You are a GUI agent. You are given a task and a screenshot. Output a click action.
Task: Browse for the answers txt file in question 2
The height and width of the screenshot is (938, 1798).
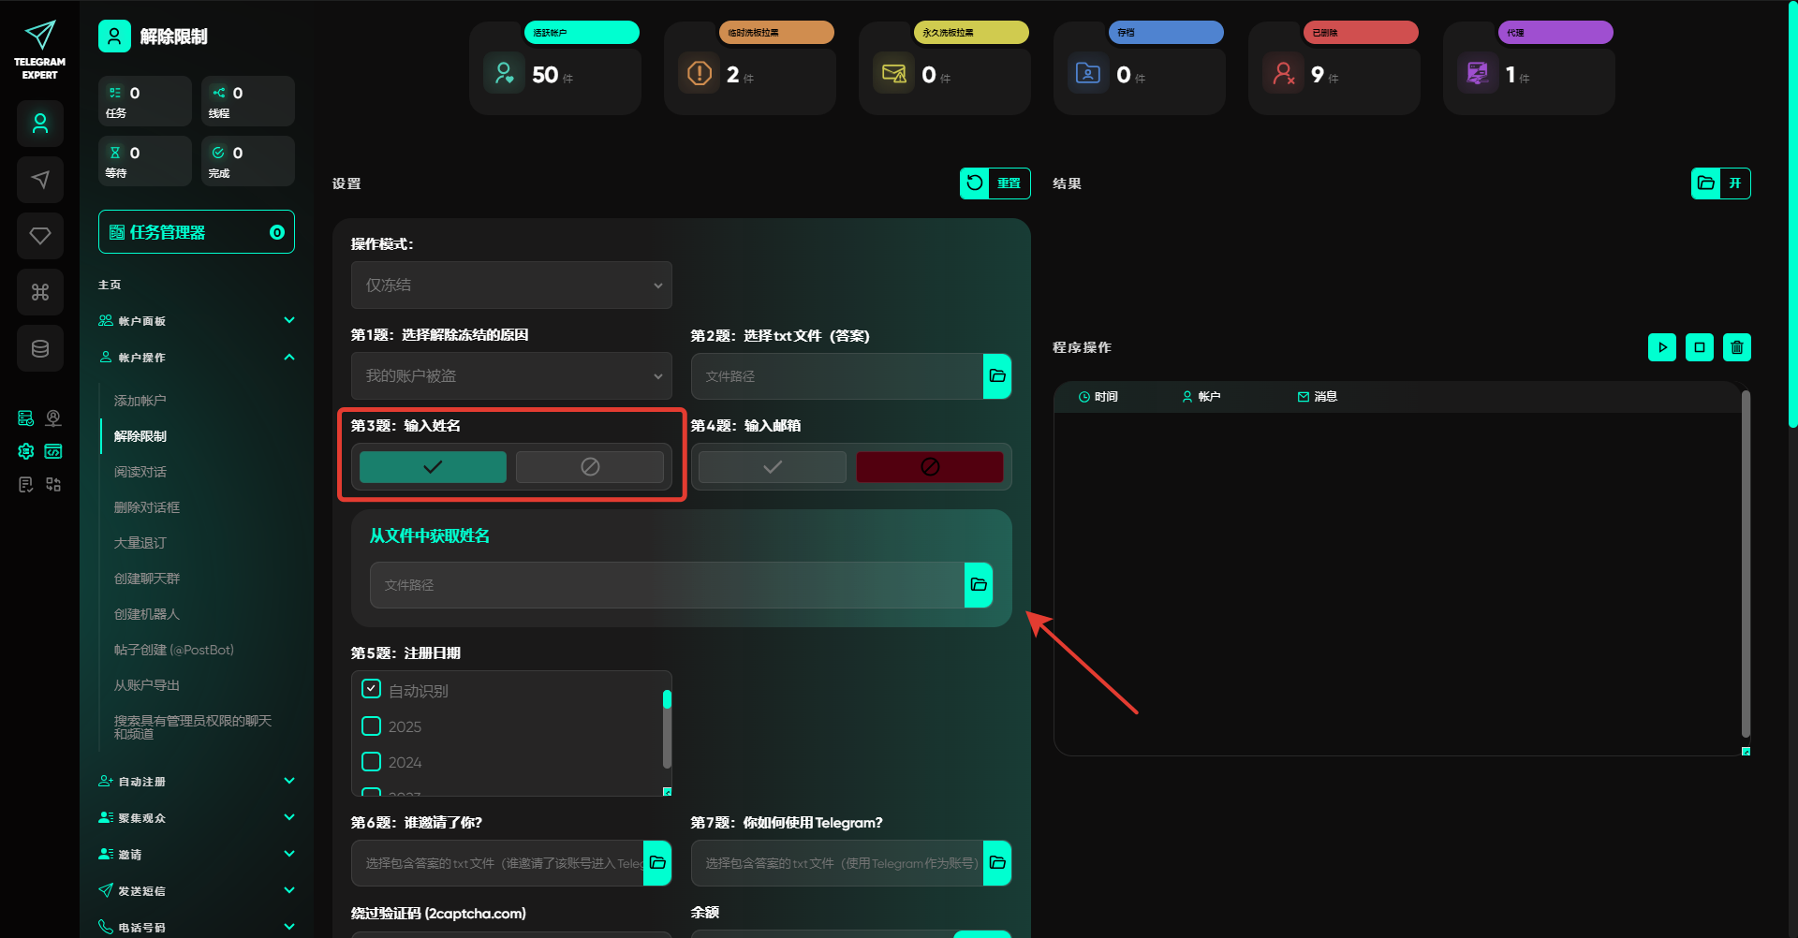997,376
